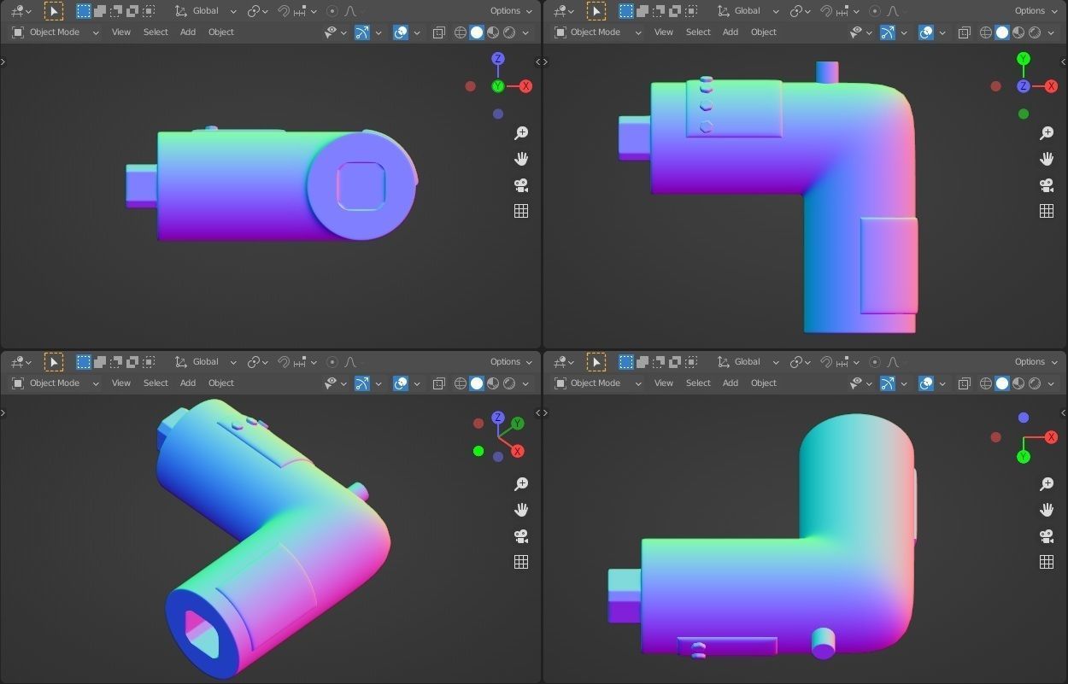Open Add menu in top-right viewport
1068x684 pixels.
731,32
